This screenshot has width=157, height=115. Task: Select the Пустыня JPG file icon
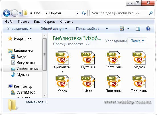pos(88,58)
